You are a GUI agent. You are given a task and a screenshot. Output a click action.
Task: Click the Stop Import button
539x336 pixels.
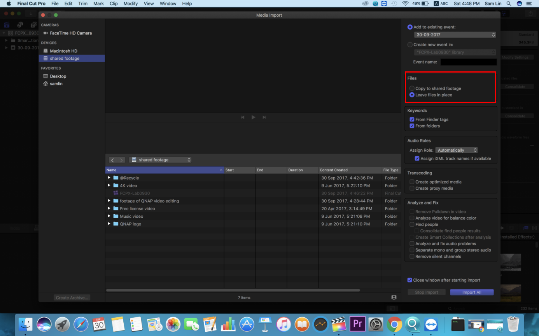click(x=427, y=293)
